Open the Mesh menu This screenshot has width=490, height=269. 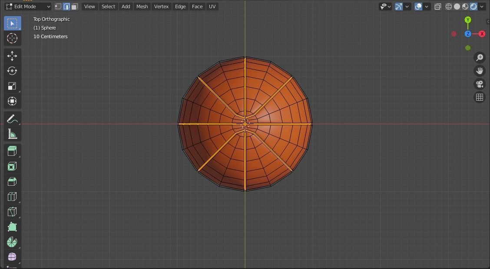pyautogui.click(x=142, y=7)
